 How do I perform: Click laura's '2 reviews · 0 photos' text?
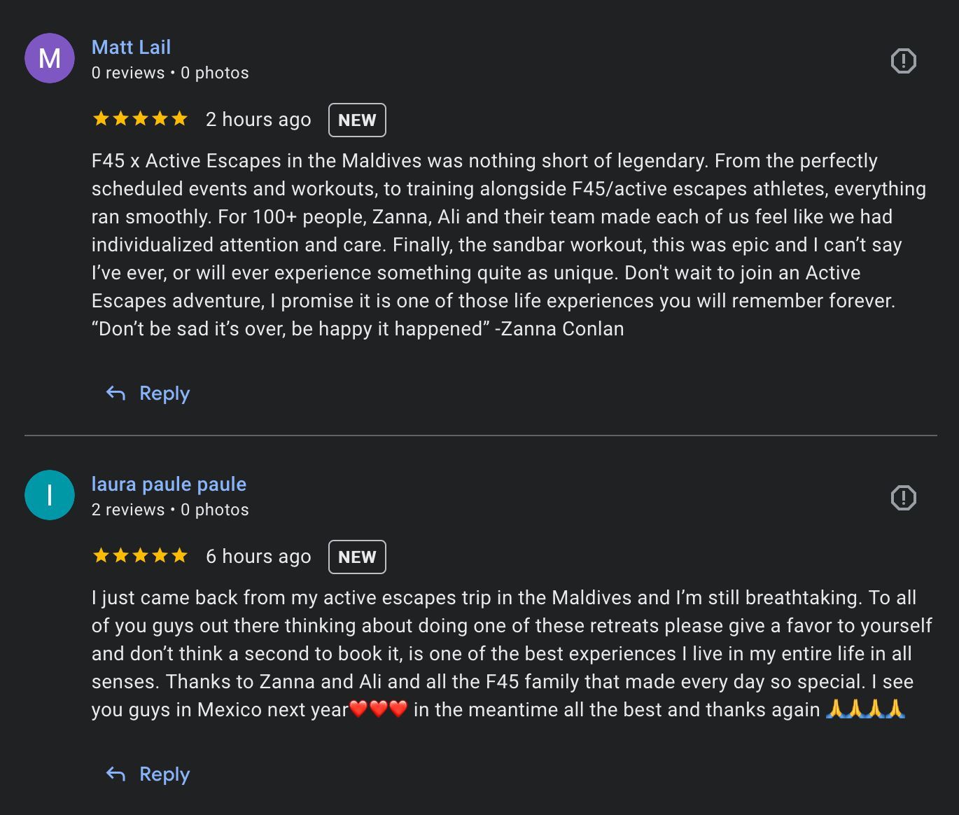pos(170,510)
